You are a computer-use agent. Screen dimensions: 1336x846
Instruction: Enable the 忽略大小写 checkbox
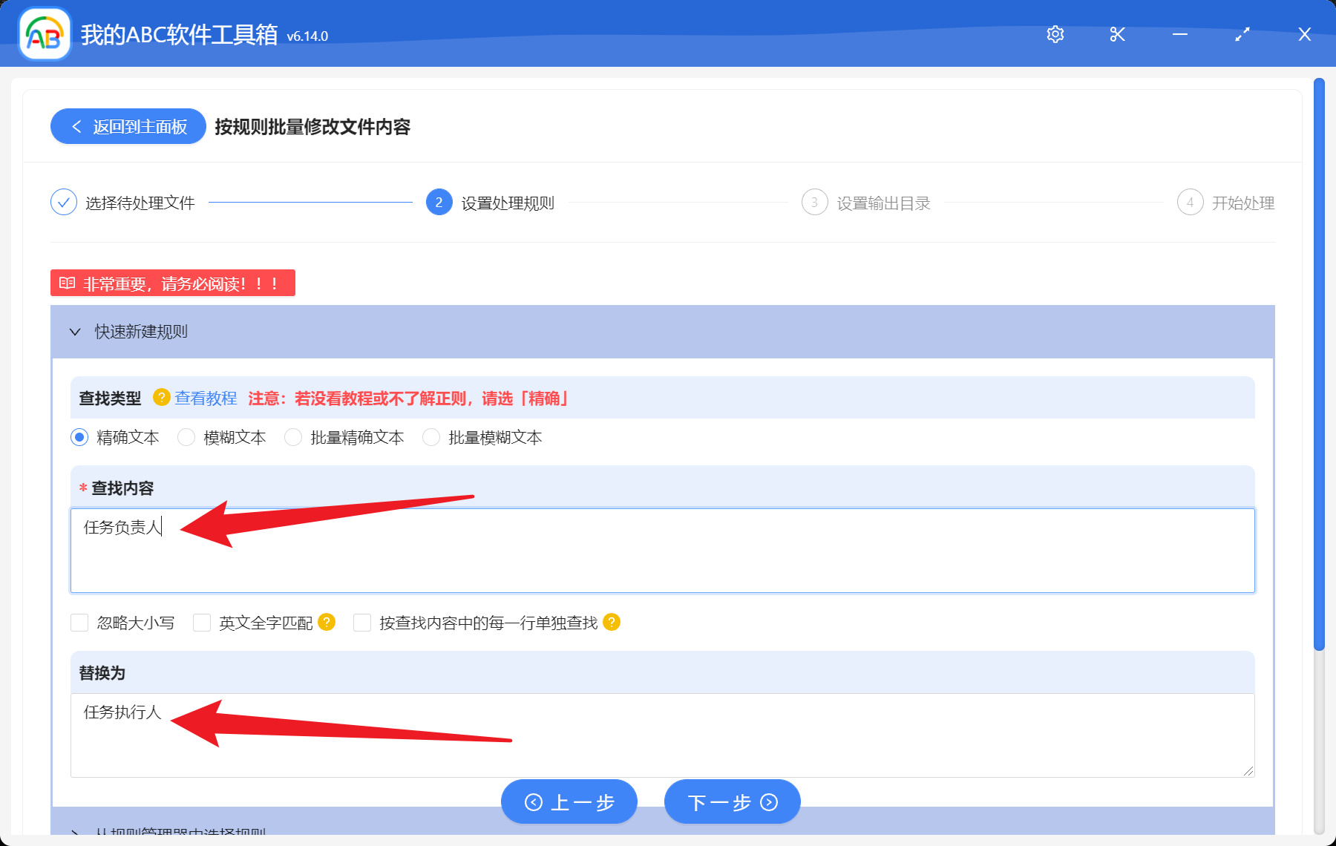pyautogui.click(x=79, y=623)
